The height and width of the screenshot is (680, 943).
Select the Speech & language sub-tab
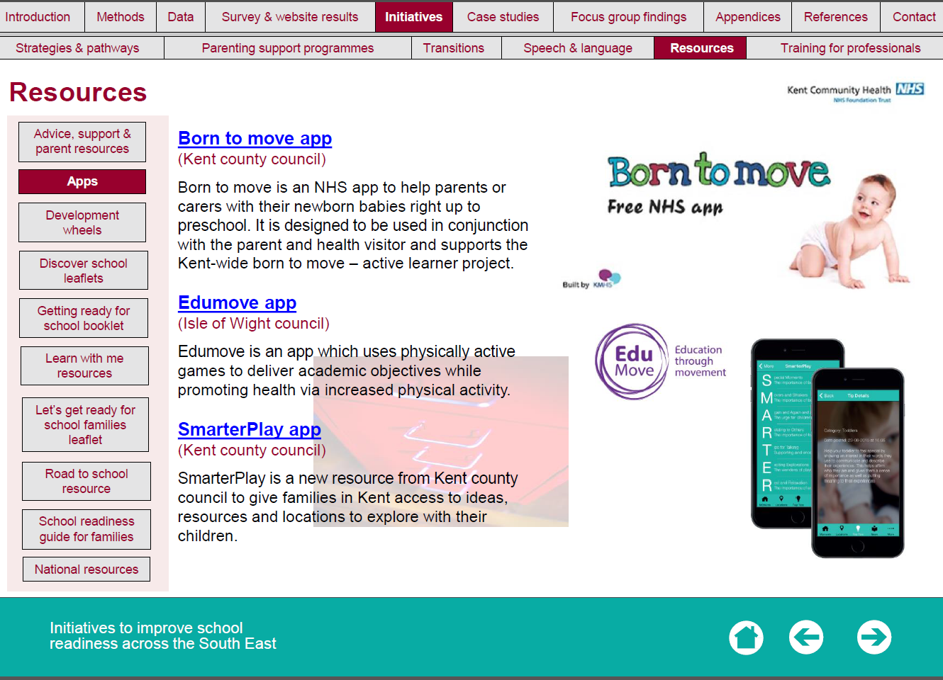pos(577,48)
